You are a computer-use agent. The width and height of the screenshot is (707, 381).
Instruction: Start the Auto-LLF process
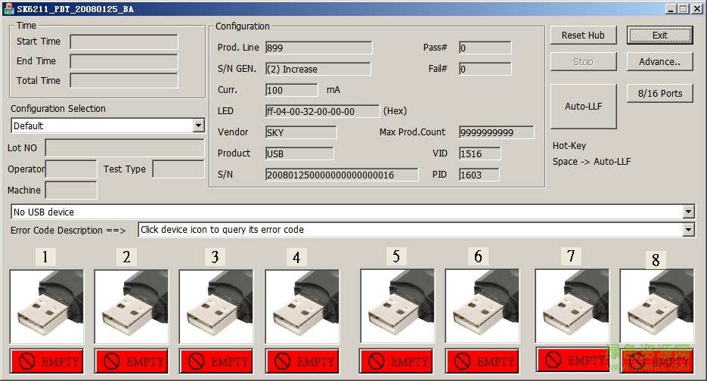tap(583, 107)
